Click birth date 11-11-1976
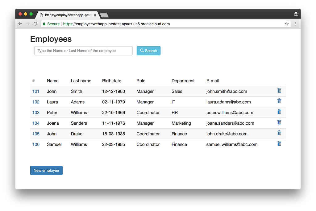The width and height of the screenshot is (316, 211). tap(114, 123)
